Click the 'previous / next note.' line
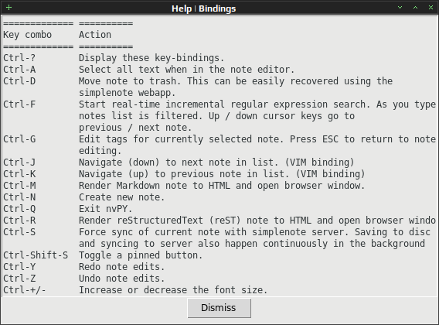439x325 pixels. 135,128
